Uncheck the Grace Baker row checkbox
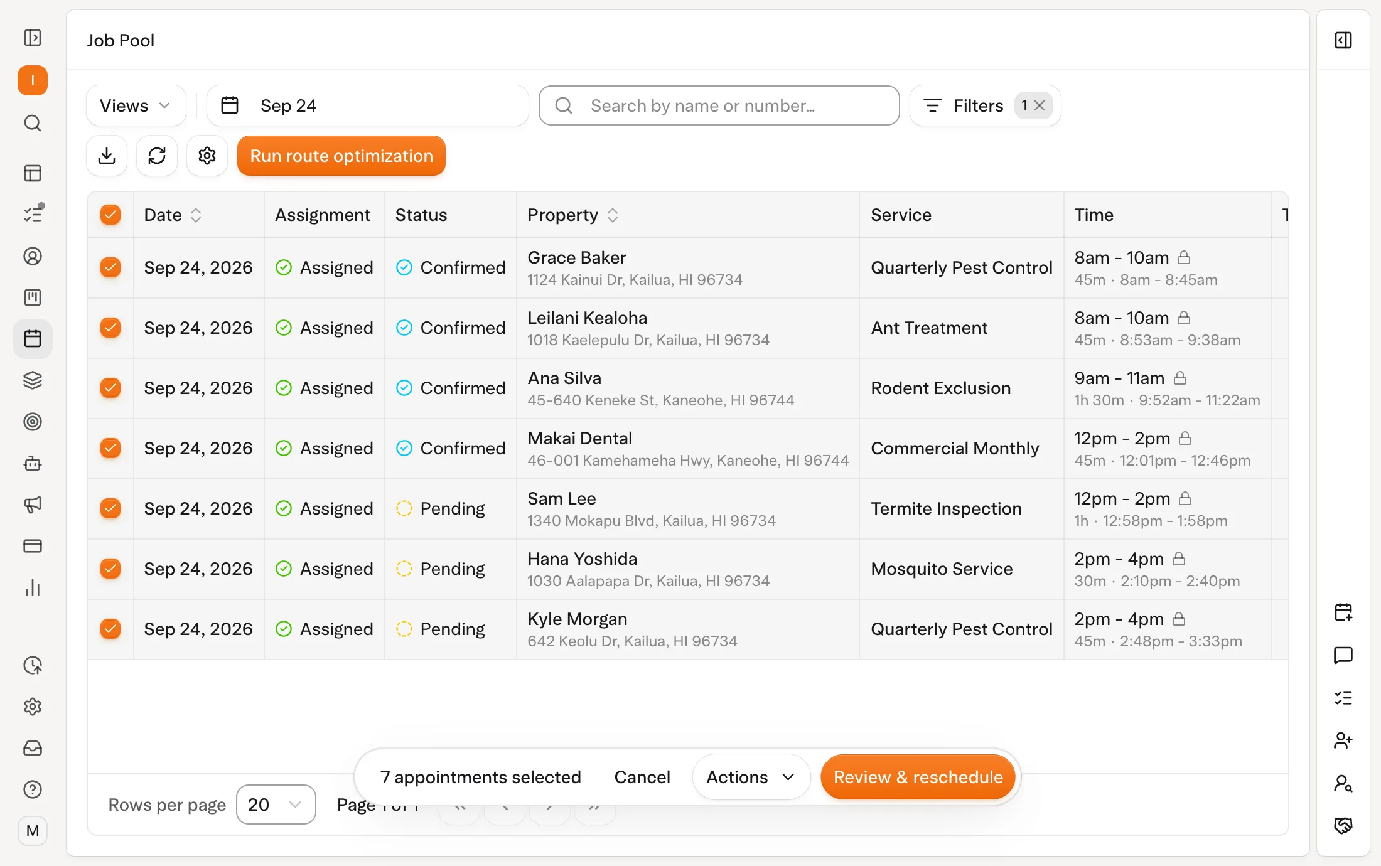 point(110,267)
